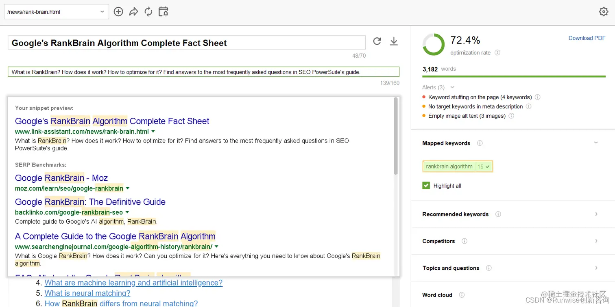Click info icon next to Mapped keywords
Image resolution: width=615 pixels, height=307 pixels.
(480, 143)
